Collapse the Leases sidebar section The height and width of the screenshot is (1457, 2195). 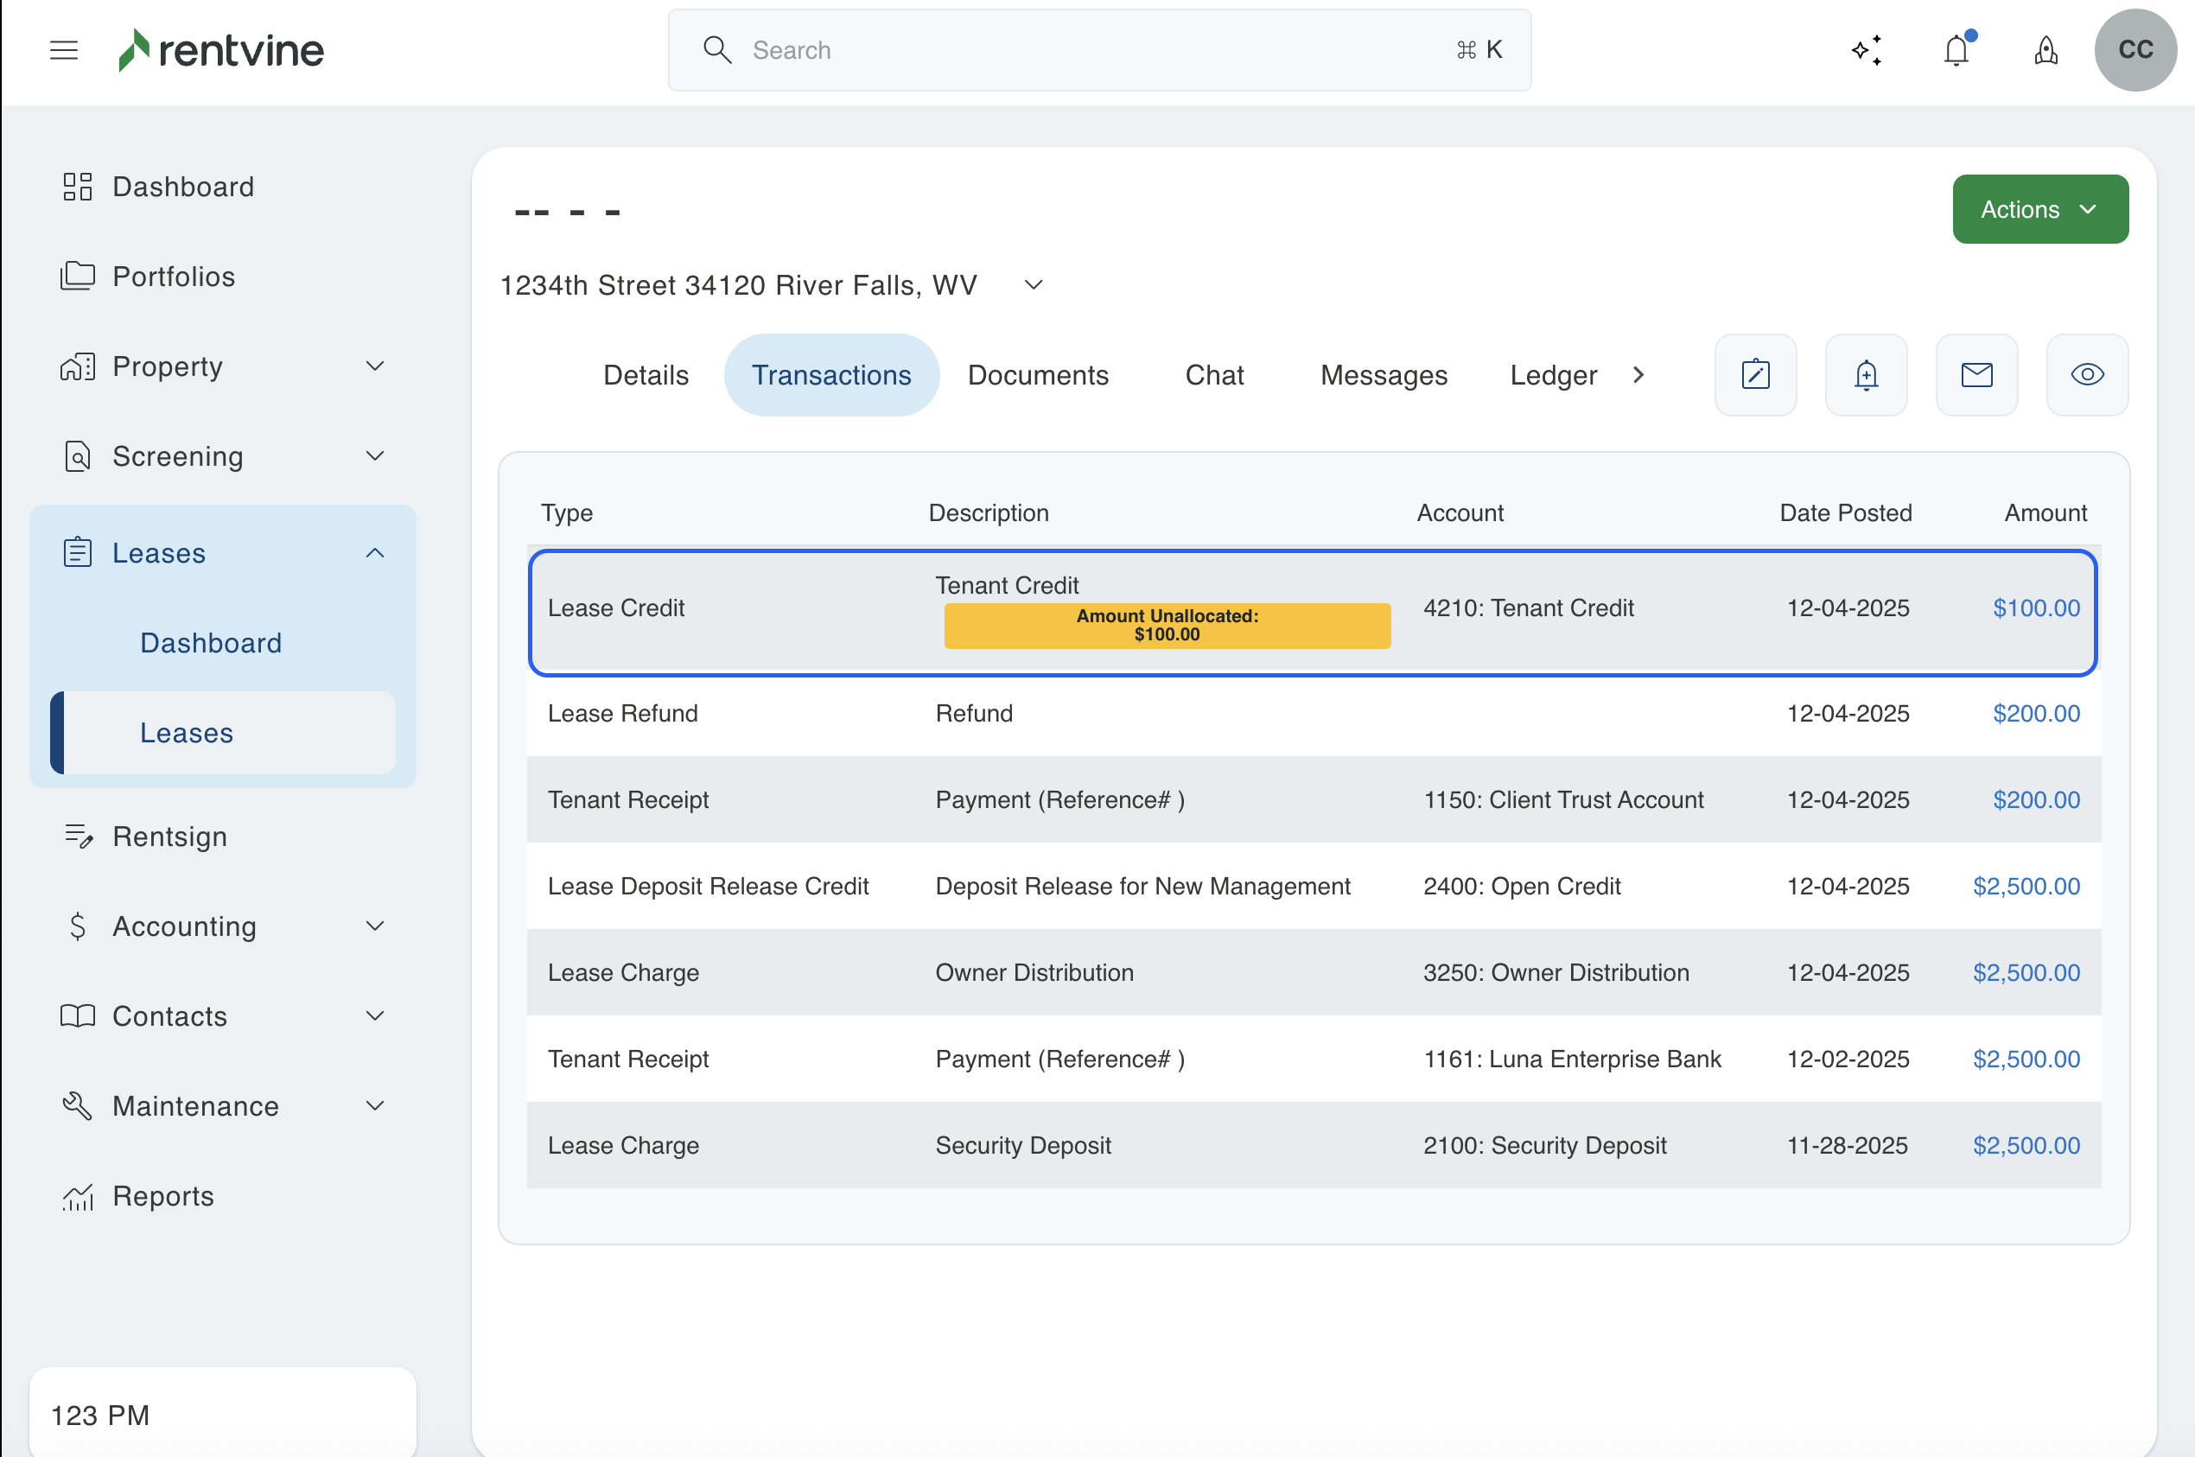[x=374, y=553]
